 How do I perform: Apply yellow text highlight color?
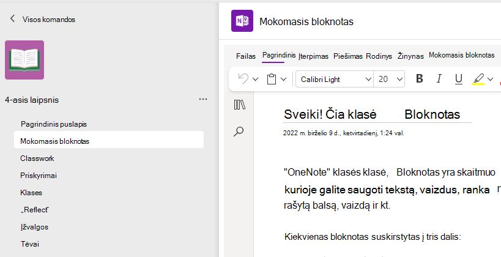pyautogui.click(x=478, y=79)
